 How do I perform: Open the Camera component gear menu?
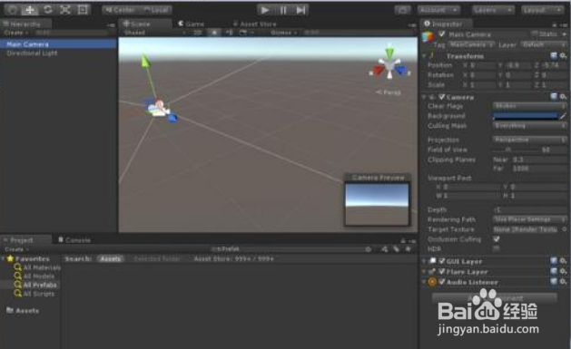(x=564, y=97)
